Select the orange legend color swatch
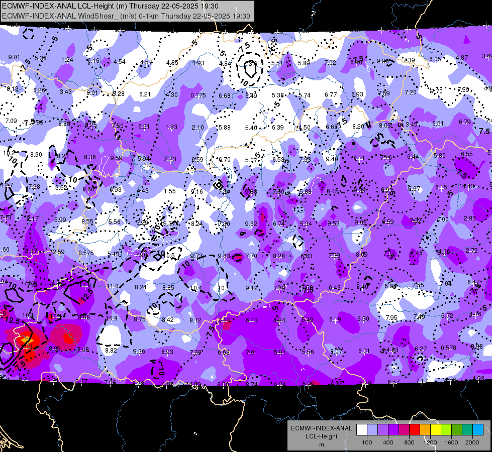The height and width of the screenshot is (452, 492). coord(425,430)
